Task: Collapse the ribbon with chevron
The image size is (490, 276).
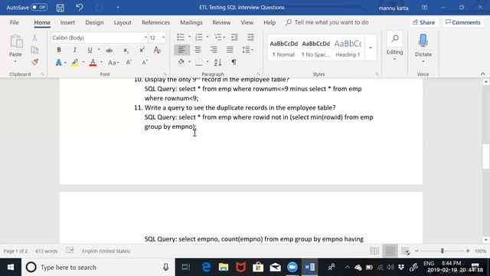Action: pyautogui.click(x=482, y=74)
